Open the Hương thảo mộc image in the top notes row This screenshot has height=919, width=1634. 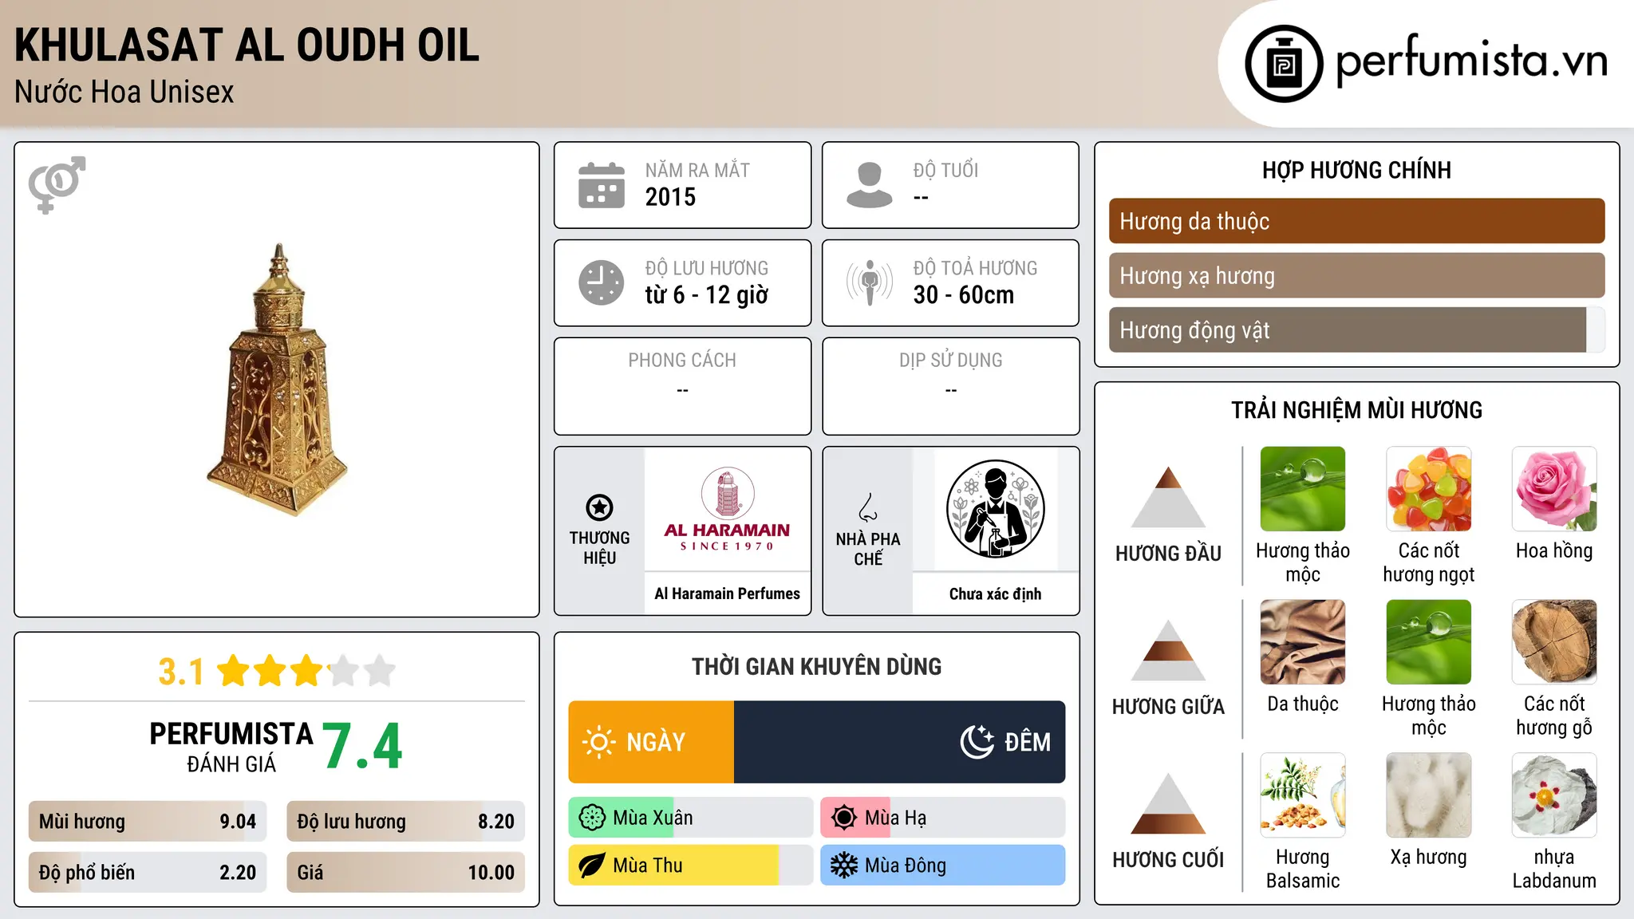click(1303, 489)
